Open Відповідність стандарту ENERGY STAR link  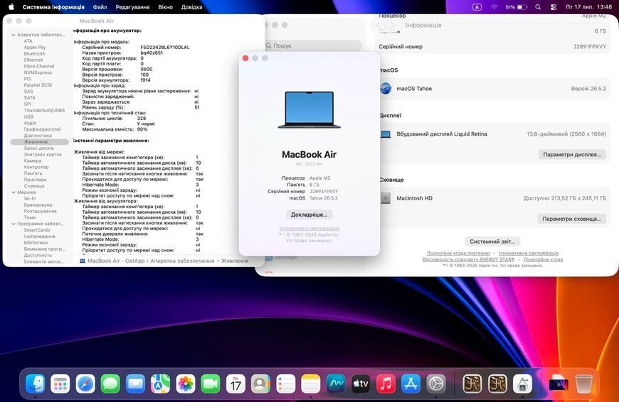468,259
